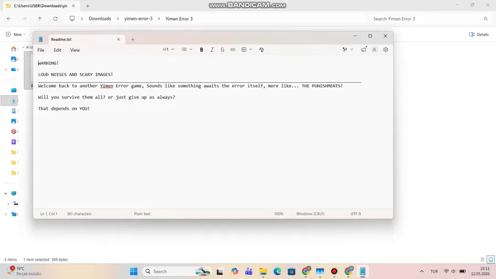Select the Downloads breadcrumb in address bar

coord(100,19)
